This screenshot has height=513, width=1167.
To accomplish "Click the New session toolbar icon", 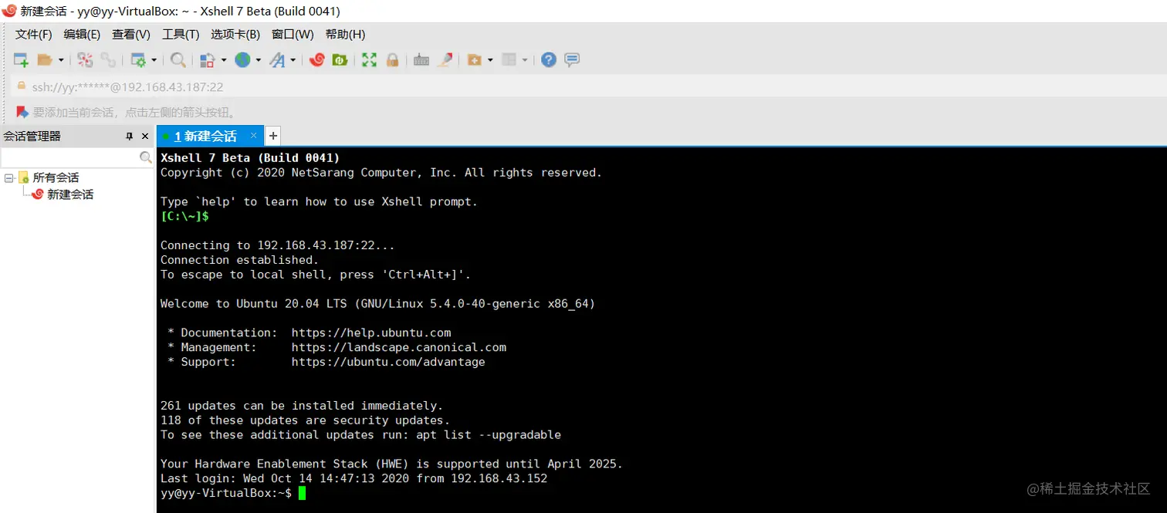I will point(22,59).
